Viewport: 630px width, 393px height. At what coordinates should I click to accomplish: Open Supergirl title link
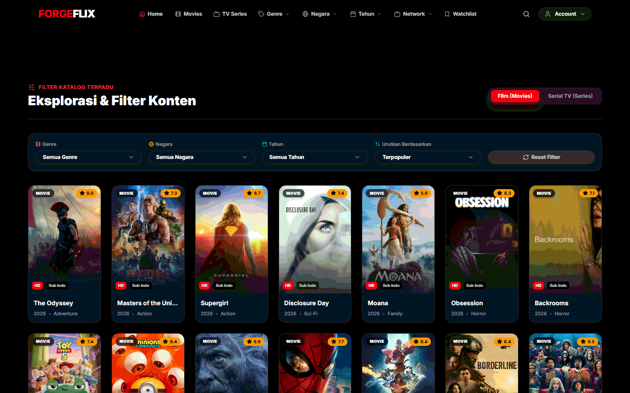(x=214, y=303)
